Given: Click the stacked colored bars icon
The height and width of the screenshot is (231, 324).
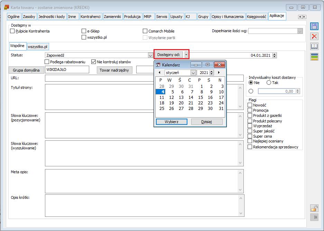Looking at the screenshot, I should point(314,57).
